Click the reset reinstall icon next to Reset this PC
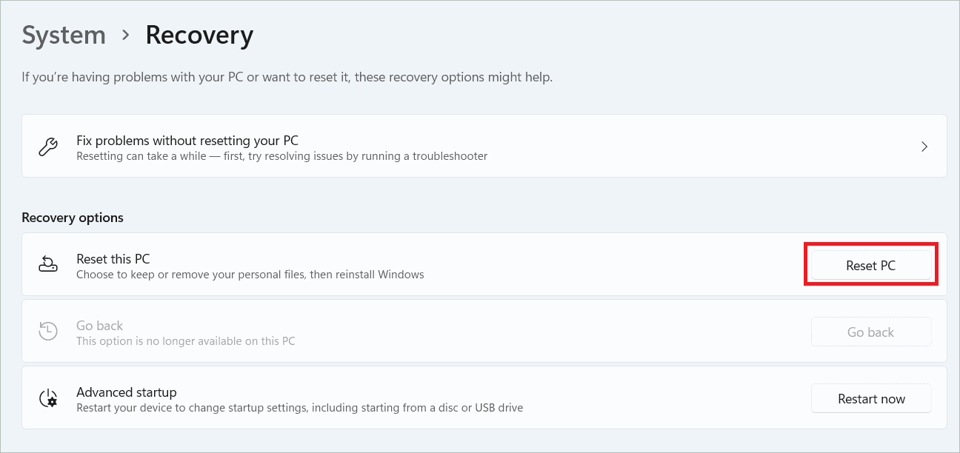Screen dimensions: 960x453 48,264
